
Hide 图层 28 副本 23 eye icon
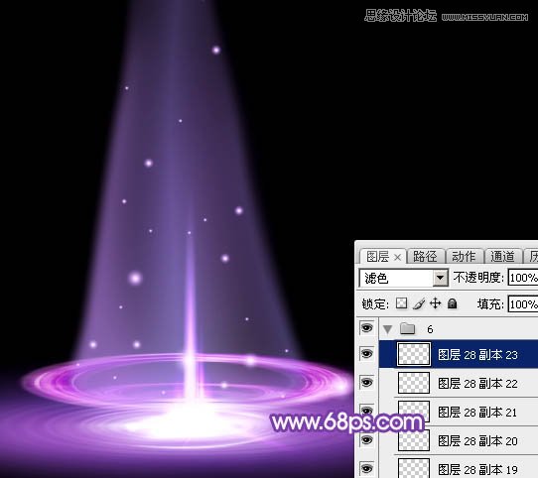(367, 353)
